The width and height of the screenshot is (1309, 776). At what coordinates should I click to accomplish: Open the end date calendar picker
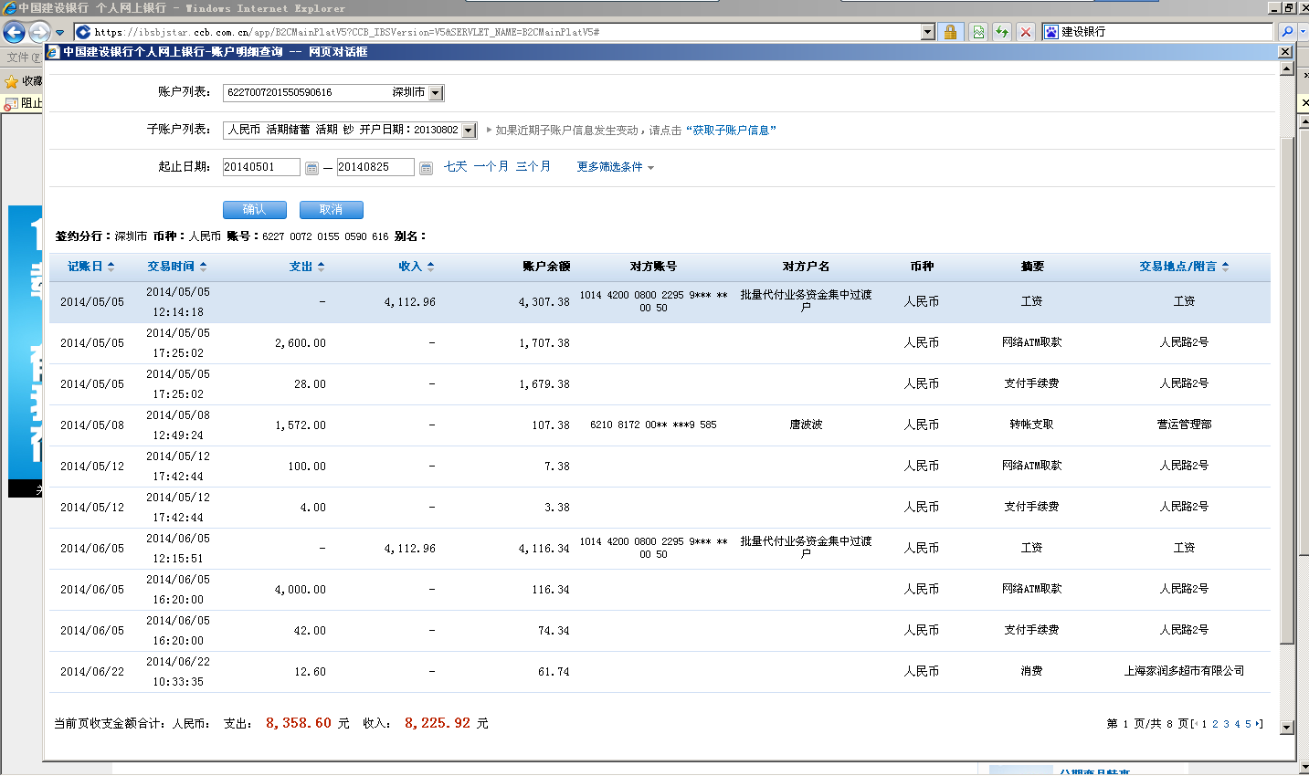[426, 168]
